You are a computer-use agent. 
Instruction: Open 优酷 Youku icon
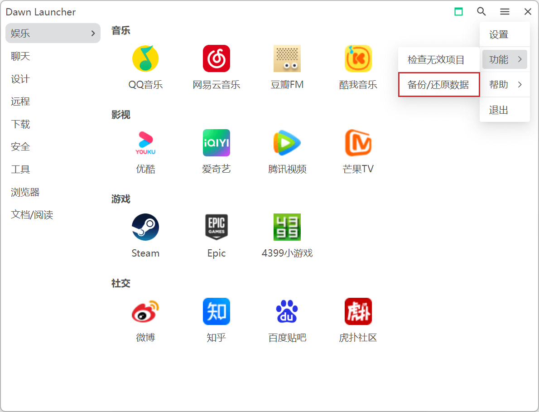145,143
